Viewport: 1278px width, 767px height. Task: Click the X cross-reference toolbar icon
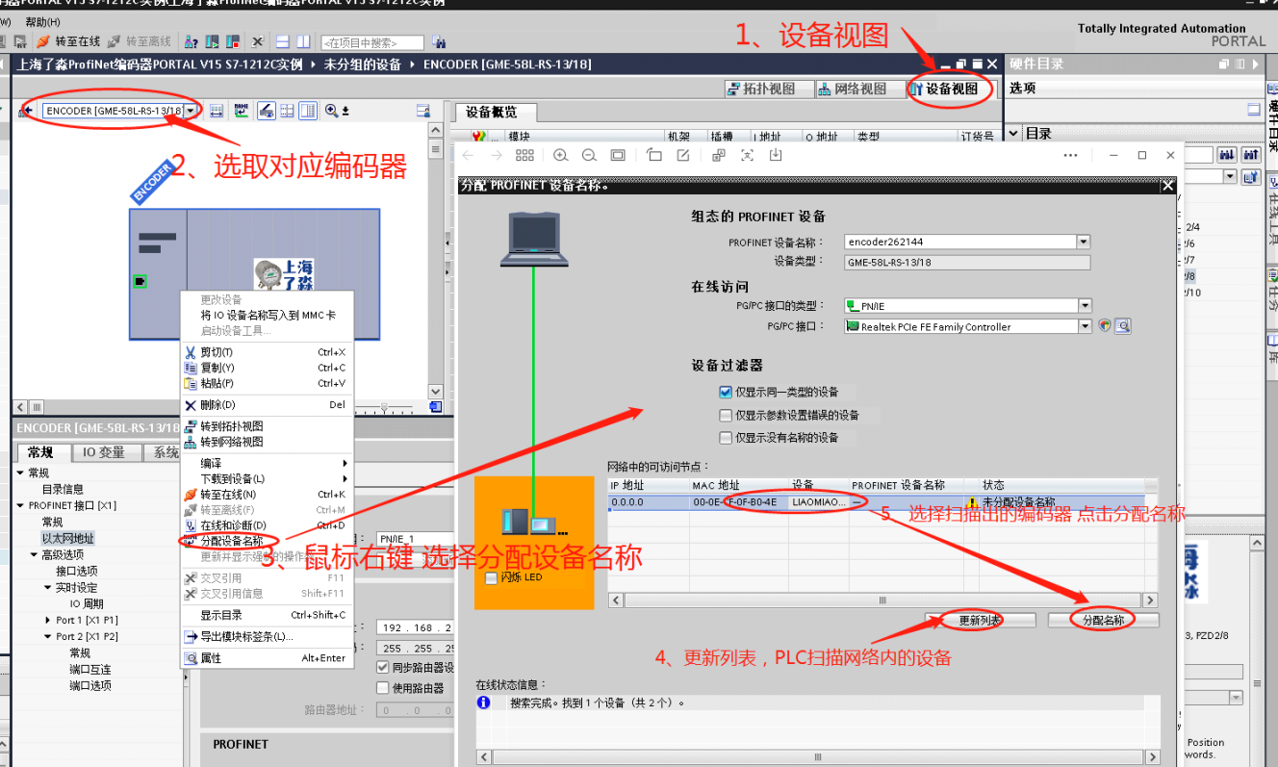[x=257, y=41]
